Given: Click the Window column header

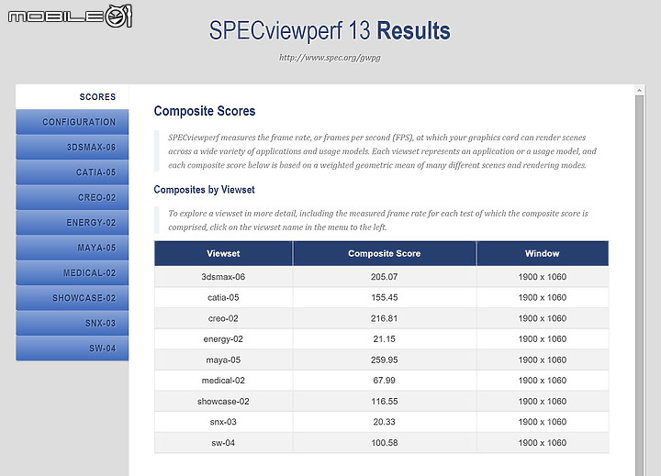Looking at the screenshot, I should (543, 253).
